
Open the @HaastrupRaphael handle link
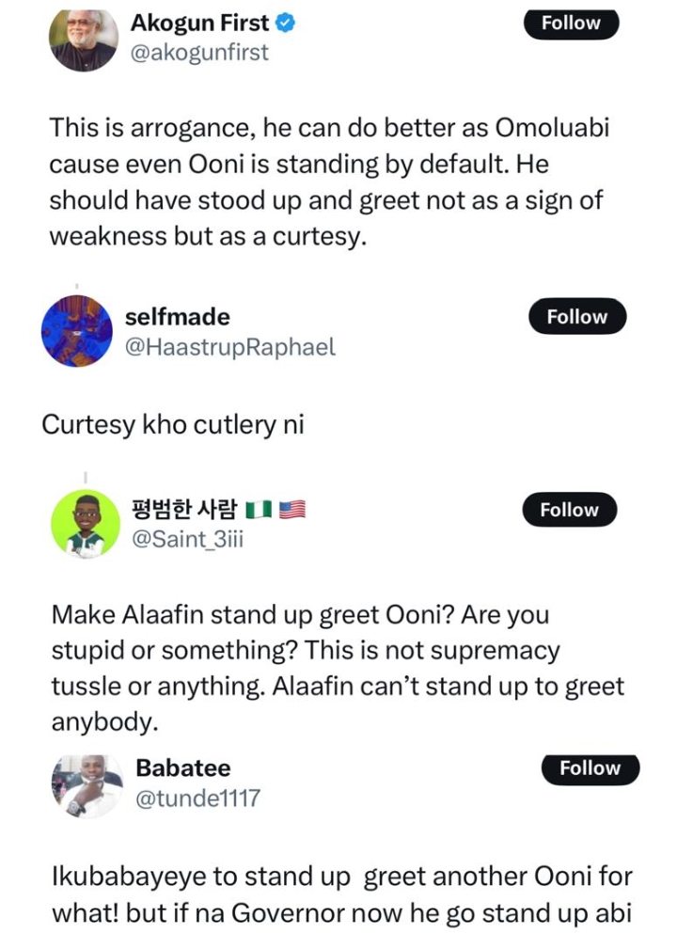pos(229,347)
